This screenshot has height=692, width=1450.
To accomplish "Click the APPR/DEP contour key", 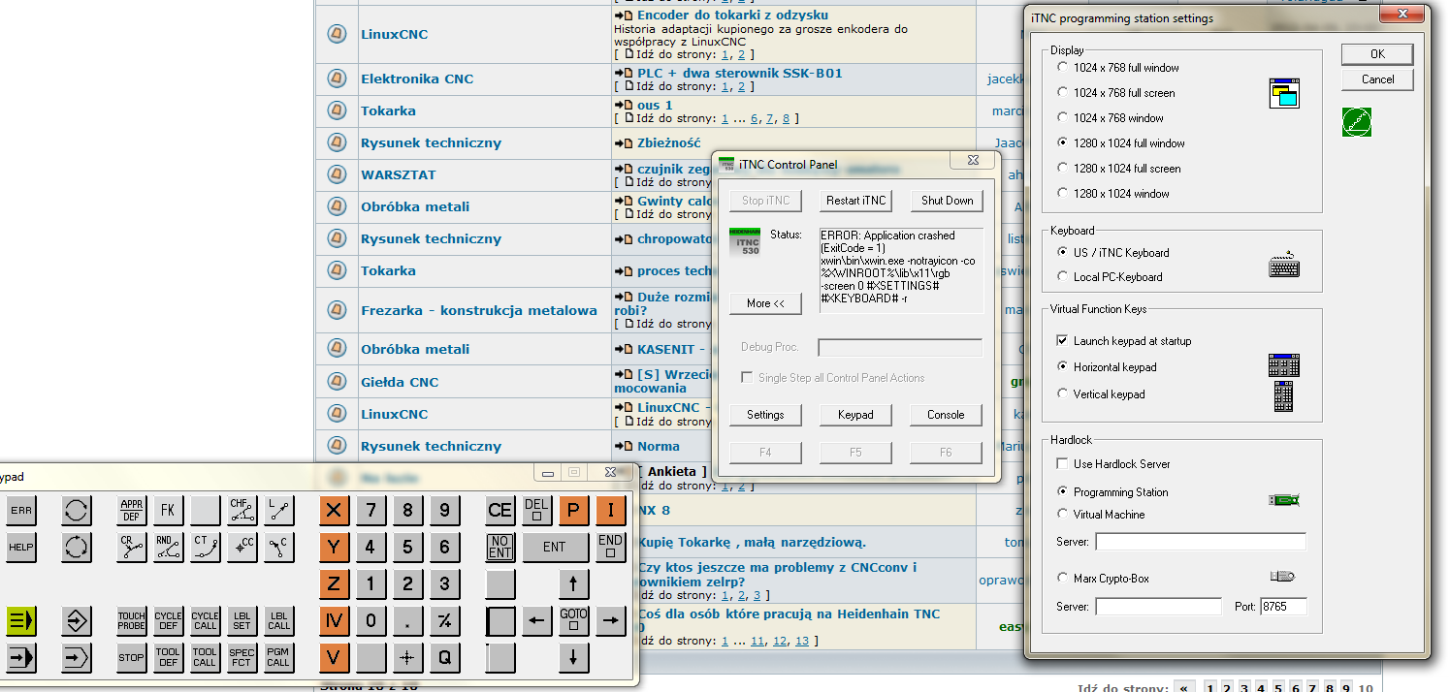I will tap(132, 510).
